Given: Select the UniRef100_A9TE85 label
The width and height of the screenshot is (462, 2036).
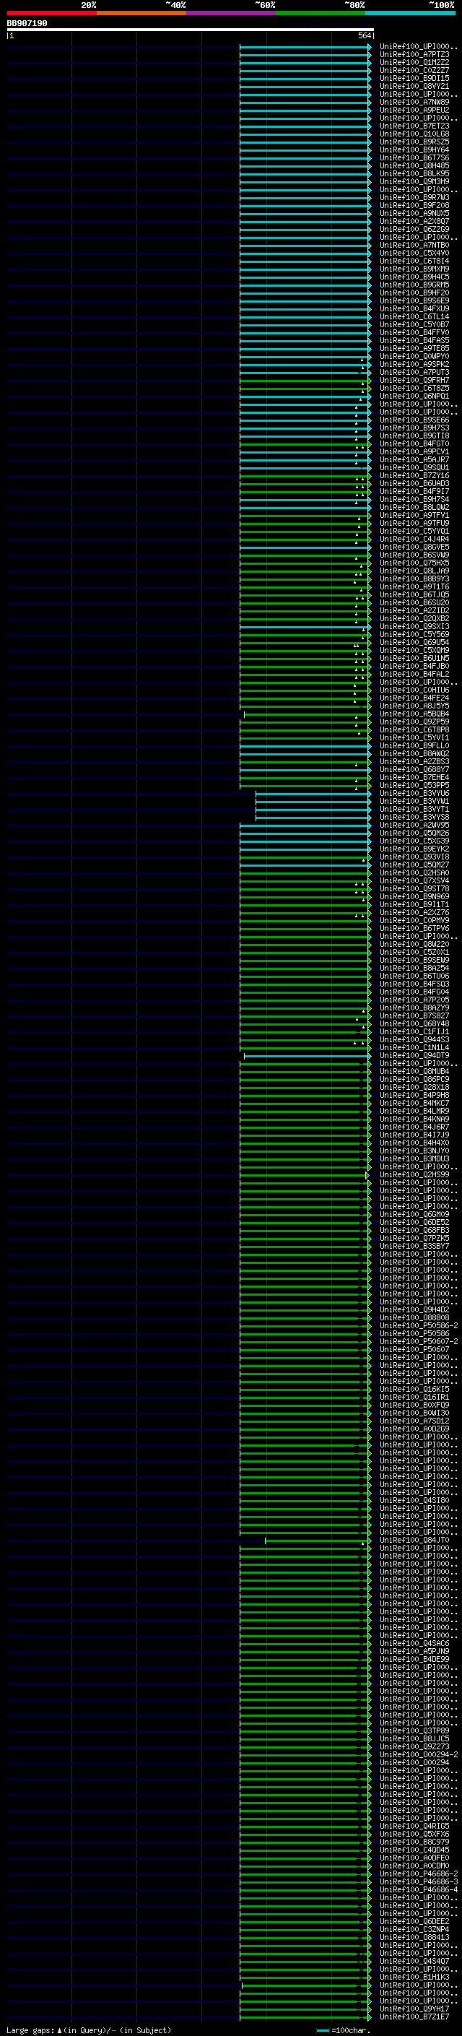Looking at the screenshot, I should 414,349.
